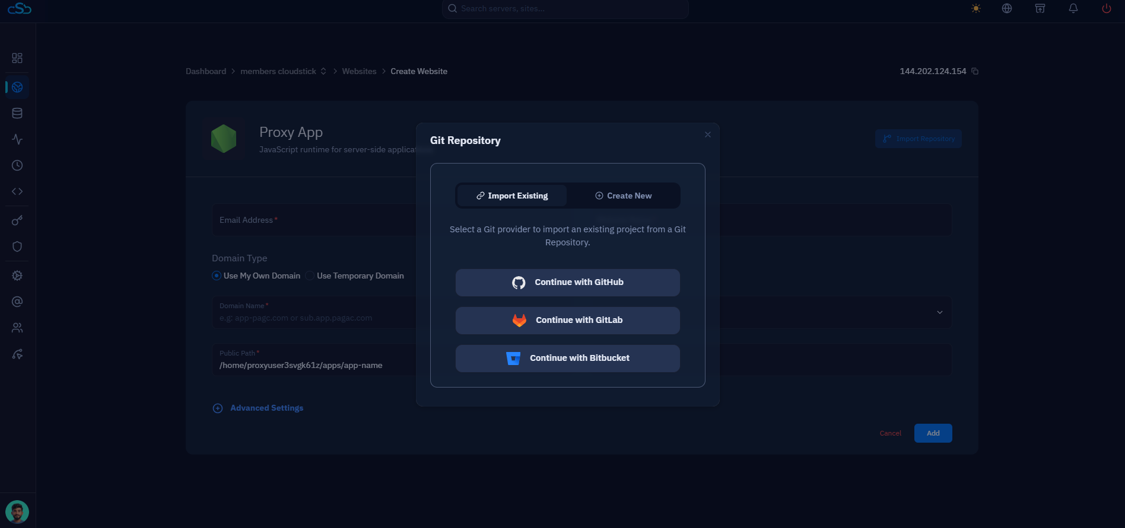The height and width of the screenshot is (528, 1125).
Task: Continue with GitLab provider
Action: click(568, 321)
